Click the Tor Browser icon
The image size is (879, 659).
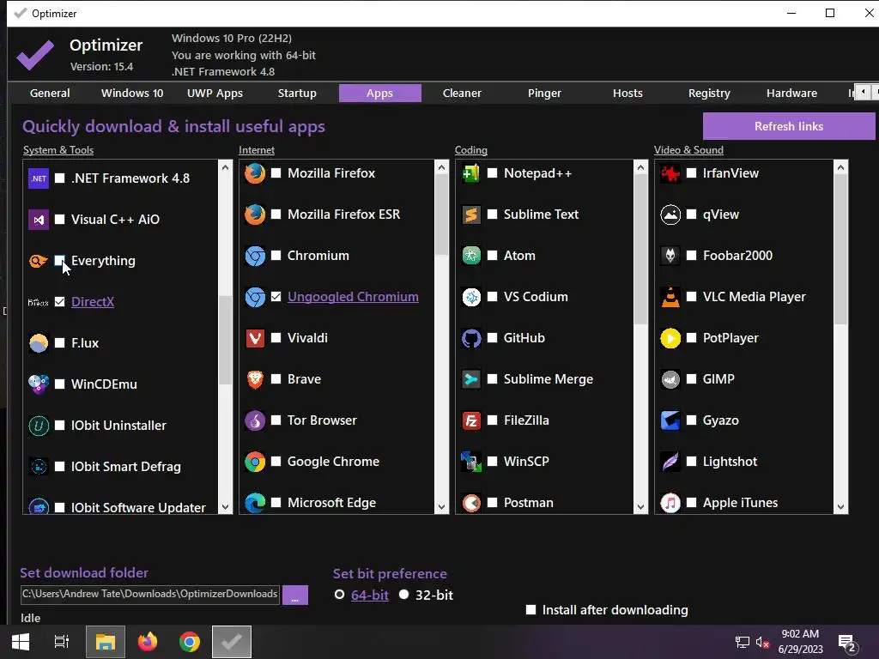click(255, 420)
